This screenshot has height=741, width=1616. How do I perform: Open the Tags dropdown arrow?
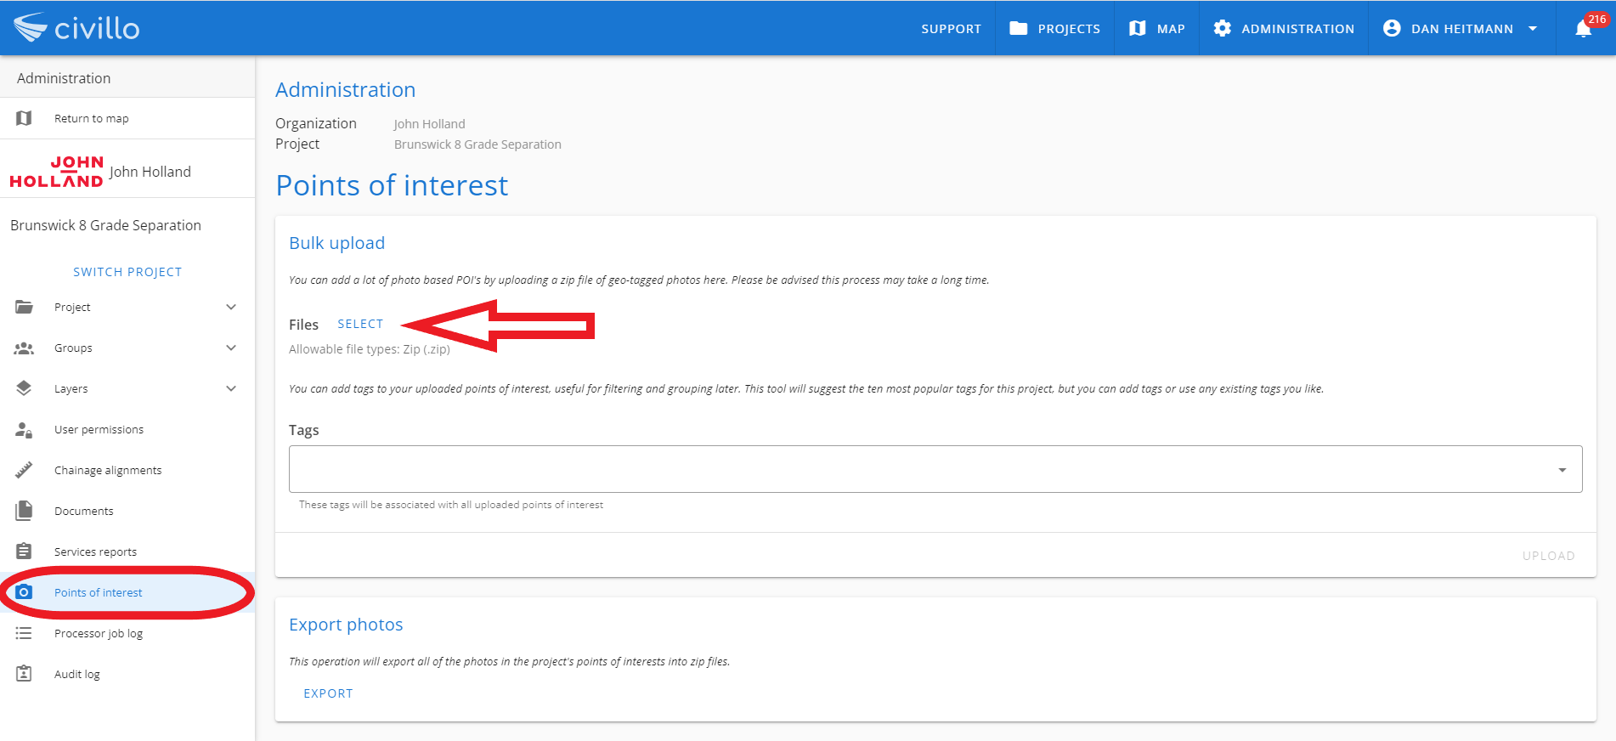coord(1562,470)
